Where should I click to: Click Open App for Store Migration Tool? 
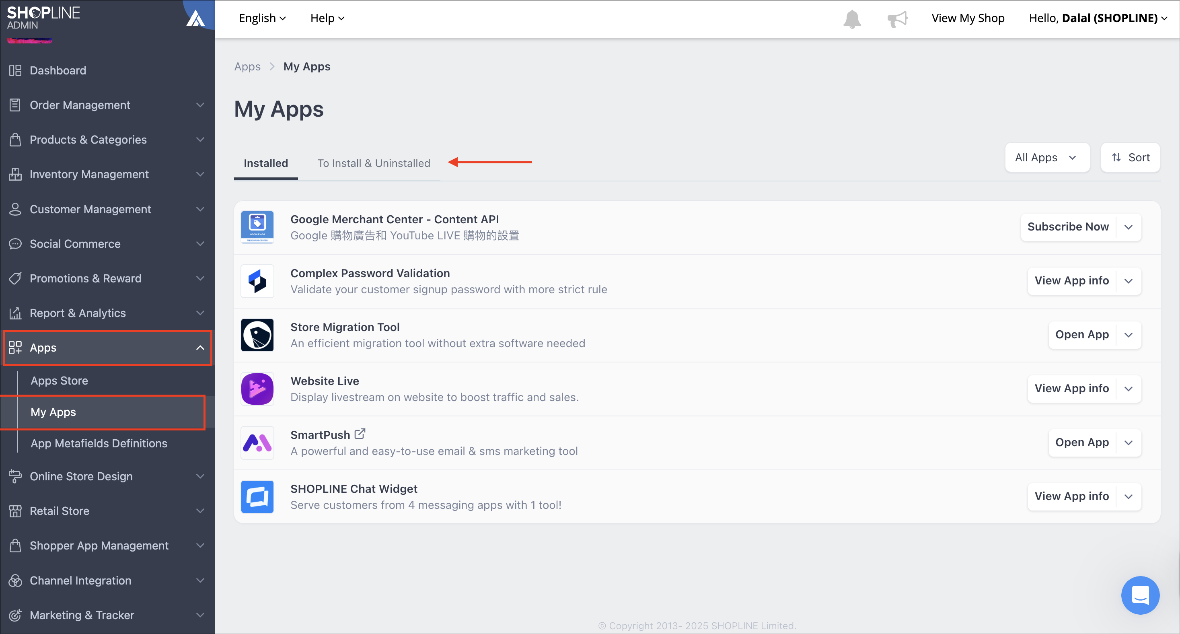coord(1082,335)
